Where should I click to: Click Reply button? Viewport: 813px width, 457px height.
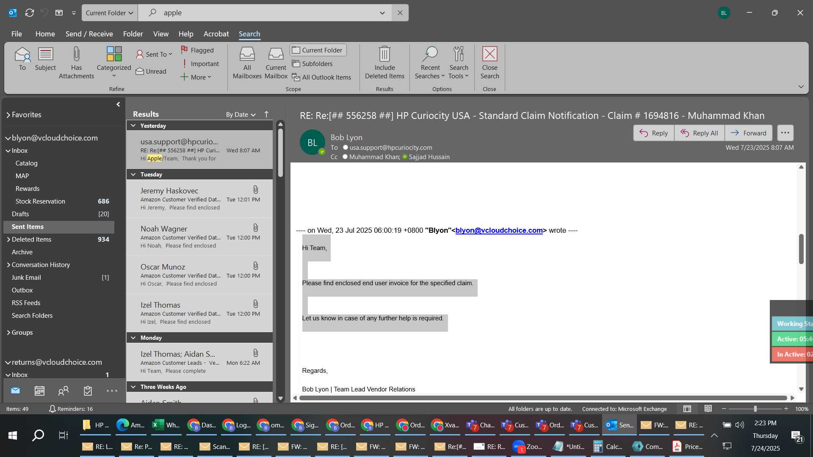653,133
